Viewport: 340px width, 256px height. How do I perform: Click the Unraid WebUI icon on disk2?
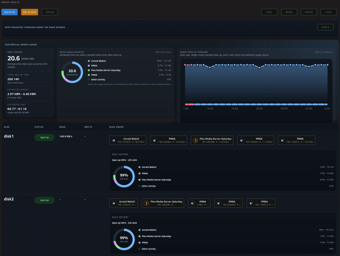tap(114, 203)
